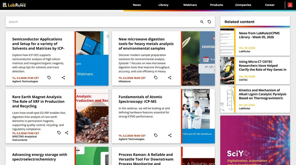Click SPECTRO Analytical Instruments company name
Viewport: 296px width, 165px height.
click(24, 138)
